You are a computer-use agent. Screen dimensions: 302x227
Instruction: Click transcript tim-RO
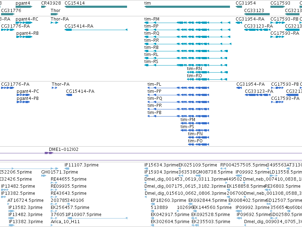(x=207, y=79)
